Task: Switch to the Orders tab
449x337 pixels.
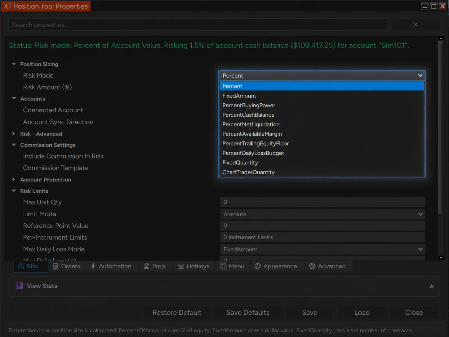Action: tap(66, 266)
